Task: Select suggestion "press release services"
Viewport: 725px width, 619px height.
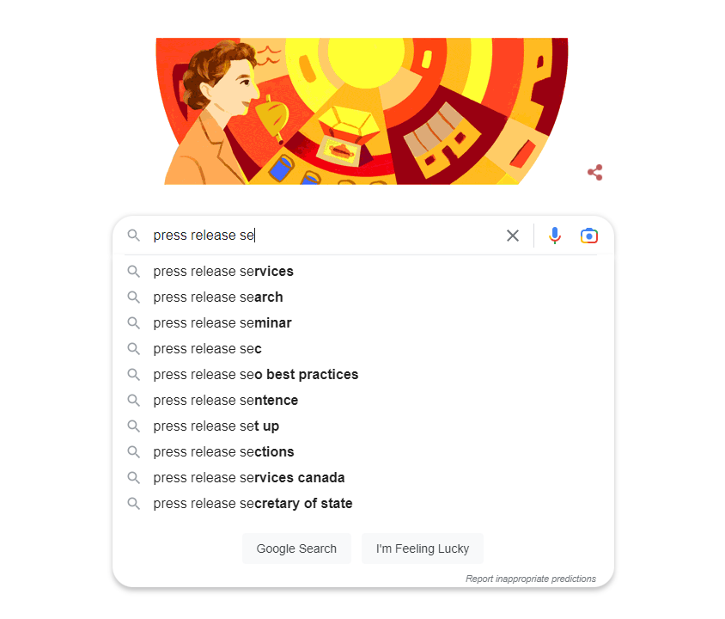Action: (223, 272)
